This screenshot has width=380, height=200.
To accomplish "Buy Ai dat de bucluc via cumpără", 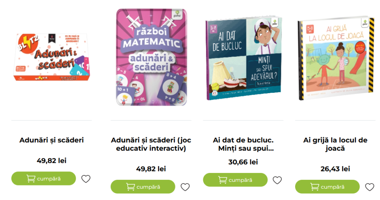I will (x=235, y=180).
